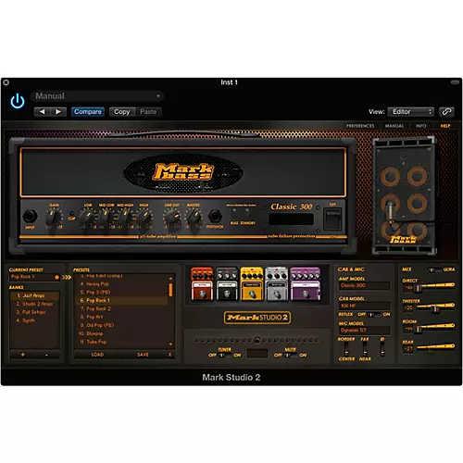Click the yellow stompbox pedal

pos(252,283)
